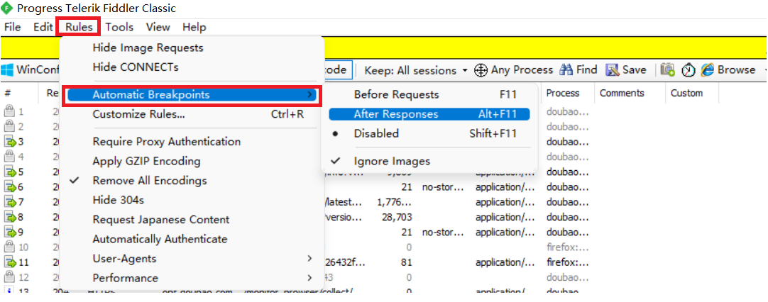Open the Rules menu
Viewport: 768px width, 302px height.
click(79, 27)
